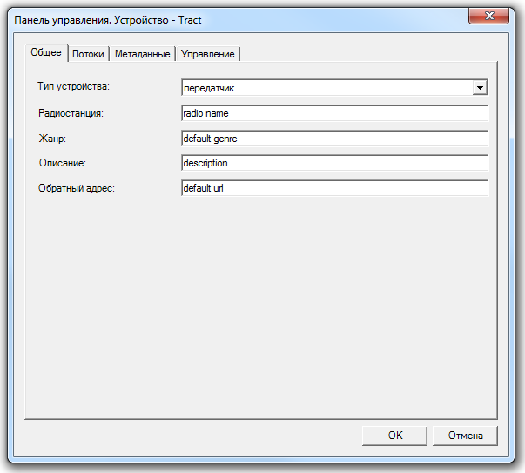Click the empty area of the Общее panel
525x473 pixels.
coord(261,305)
